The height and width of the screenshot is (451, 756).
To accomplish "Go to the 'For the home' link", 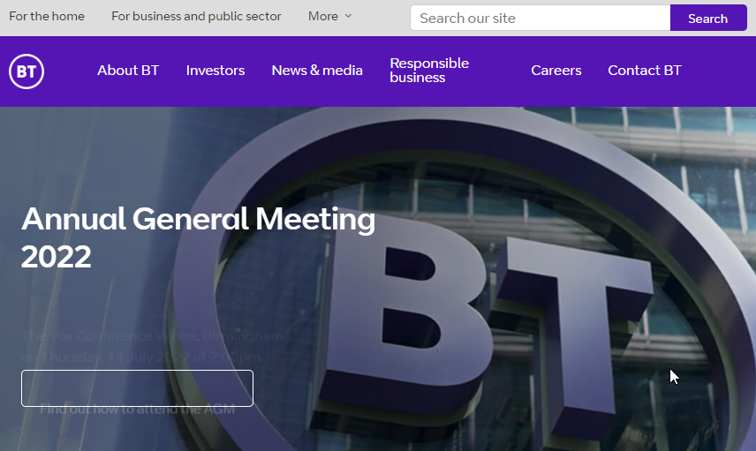I will pos(47,17).
